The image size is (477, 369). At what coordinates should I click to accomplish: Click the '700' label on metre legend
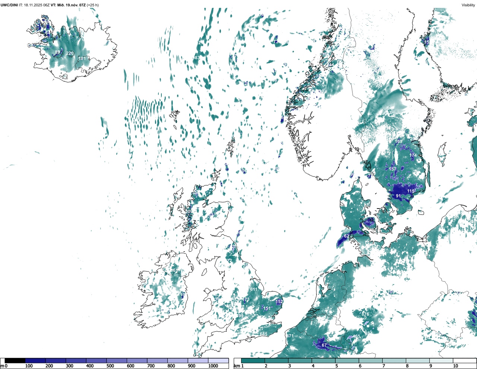point(151,366)
